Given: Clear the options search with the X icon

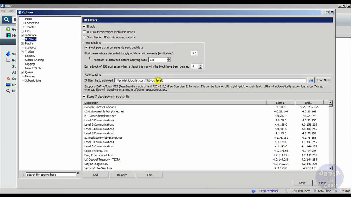Looking at the screenshot, I should tap(78, 173).
